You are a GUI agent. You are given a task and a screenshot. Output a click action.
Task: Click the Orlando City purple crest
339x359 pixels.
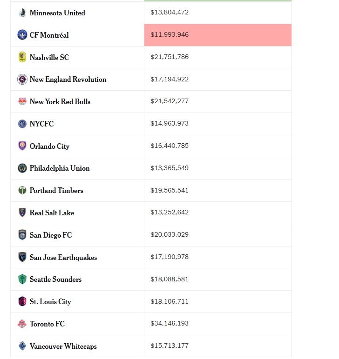point(22,146)
